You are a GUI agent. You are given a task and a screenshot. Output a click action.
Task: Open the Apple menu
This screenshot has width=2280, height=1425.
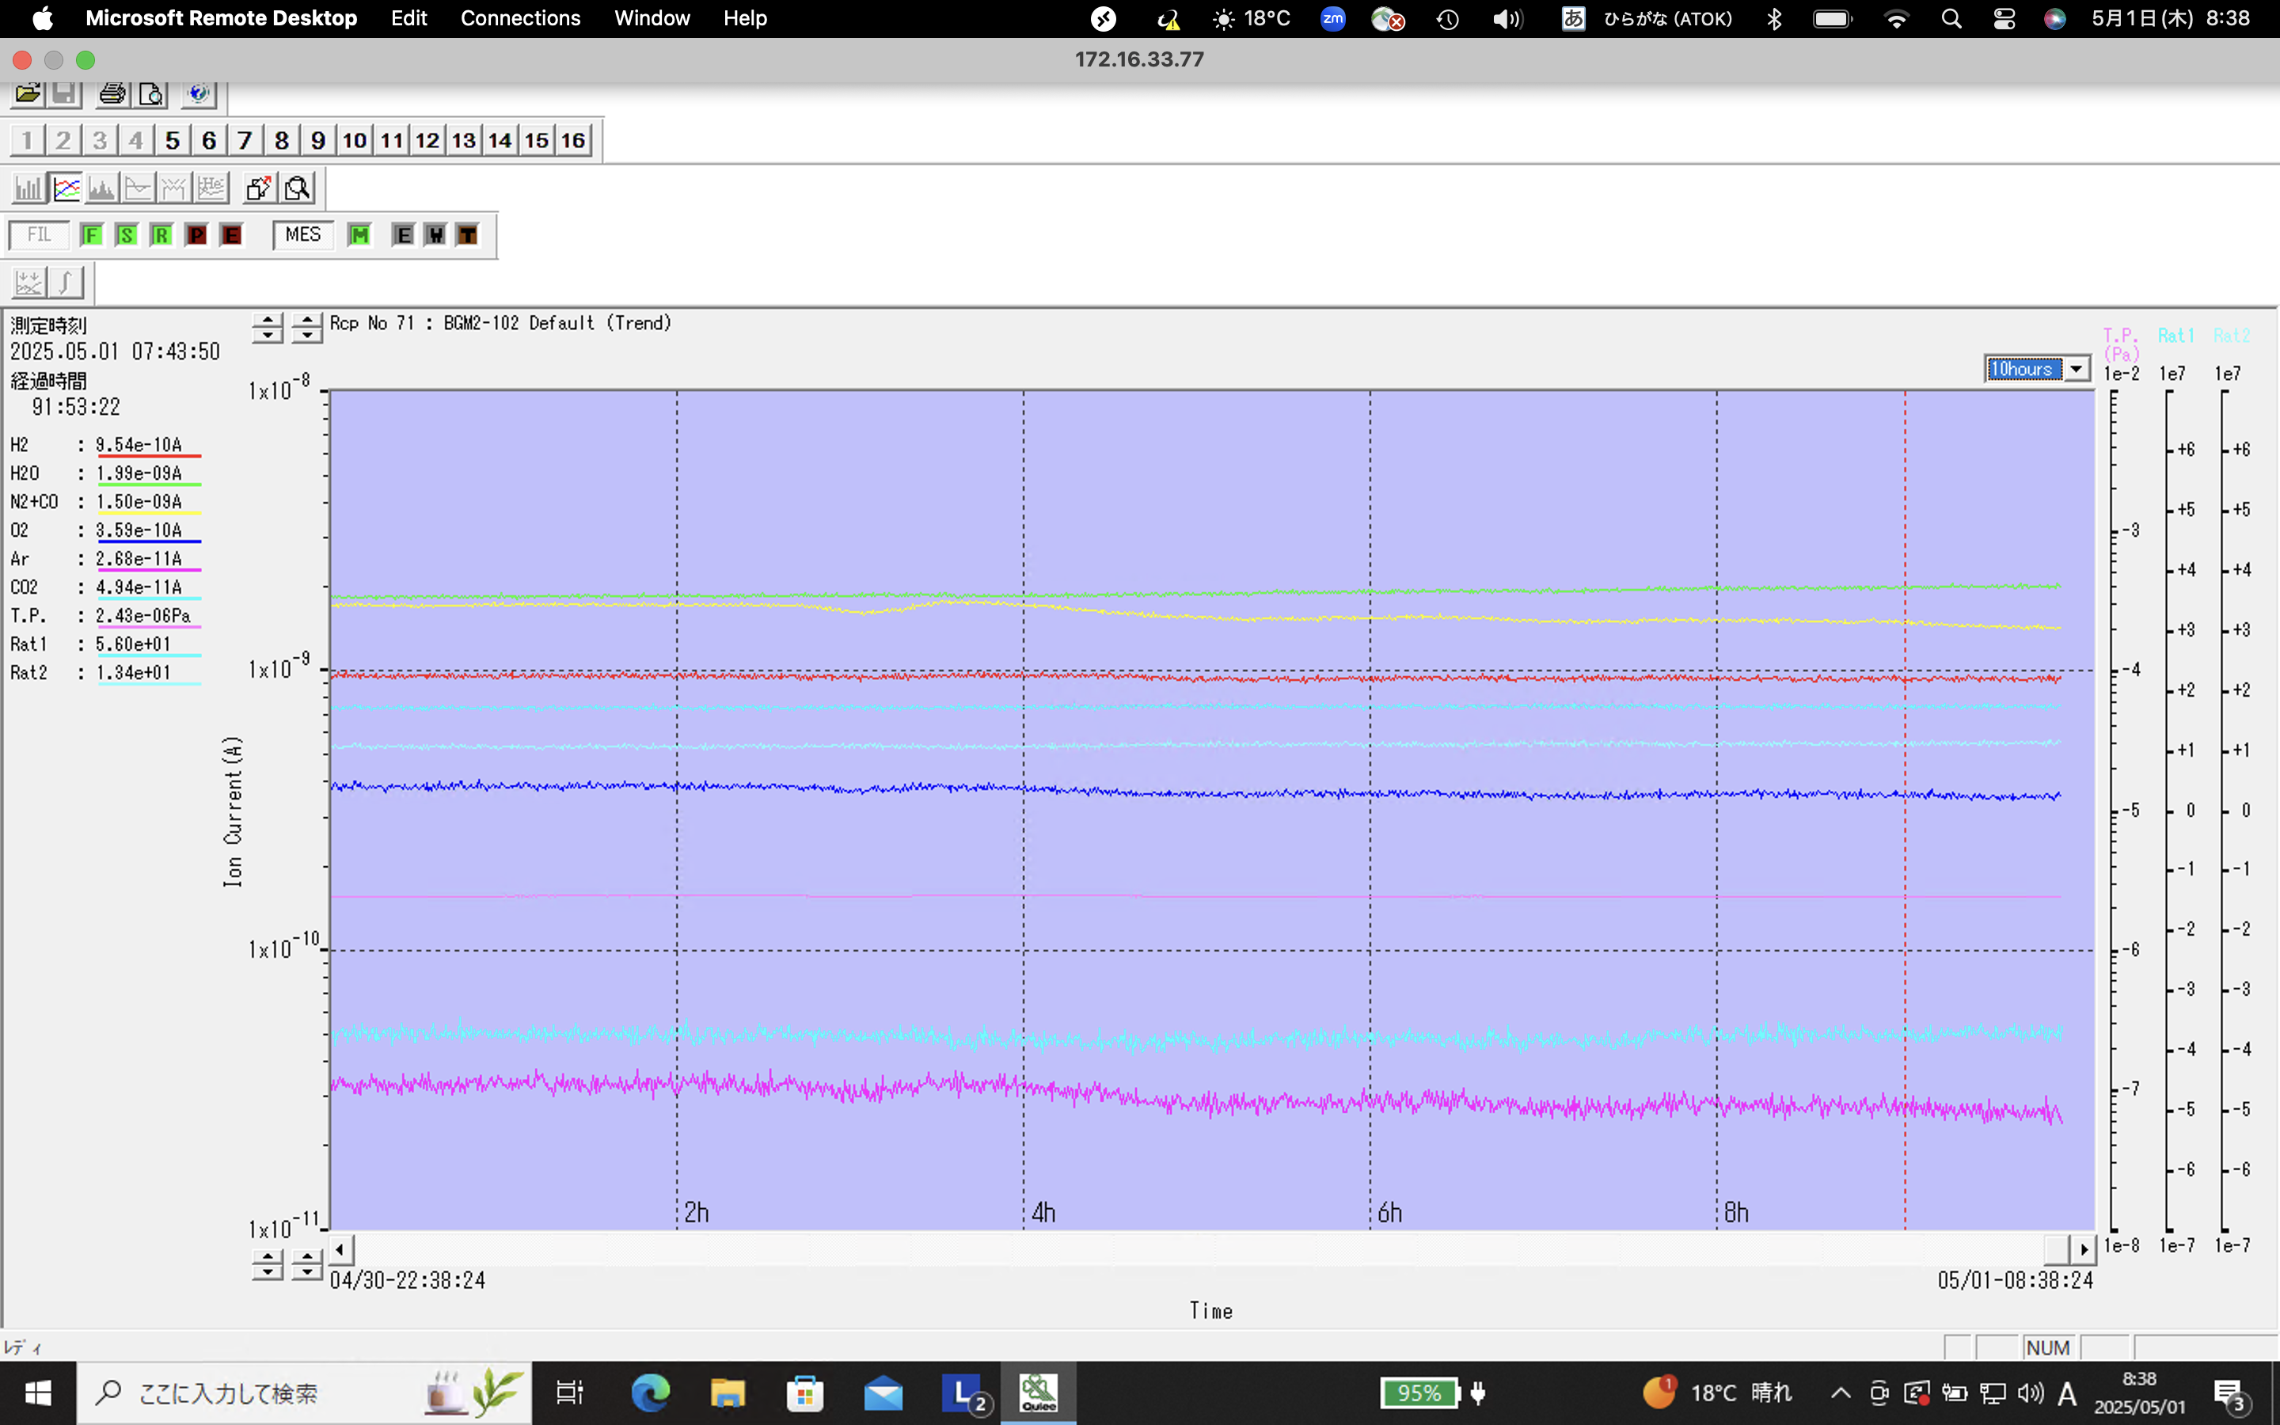[x=43, y=19]
